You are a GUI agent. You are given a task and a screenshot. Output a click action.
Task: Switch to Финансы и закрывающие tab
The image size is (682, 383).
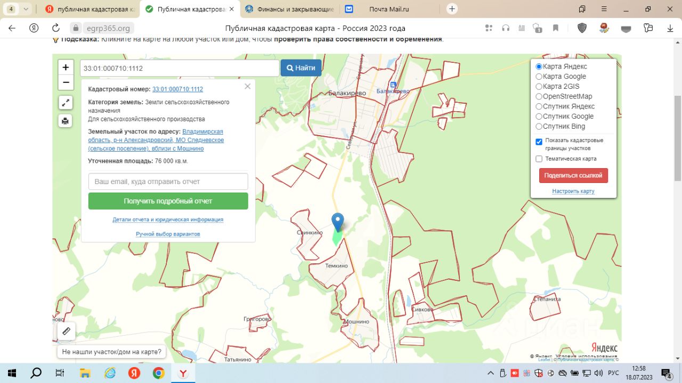[x=289, y=9]
